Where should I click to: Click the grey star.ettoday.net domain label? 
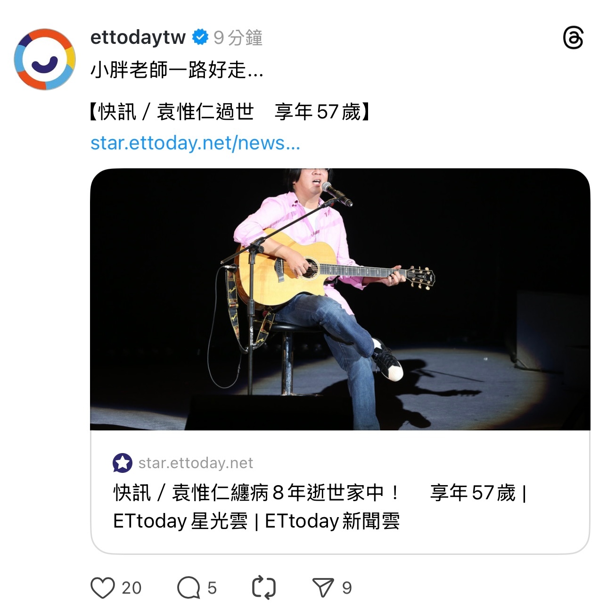(x=196, y=463)
